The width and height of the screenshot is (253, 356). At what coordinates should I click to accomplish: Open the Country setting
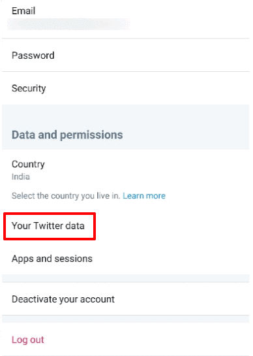126,170
